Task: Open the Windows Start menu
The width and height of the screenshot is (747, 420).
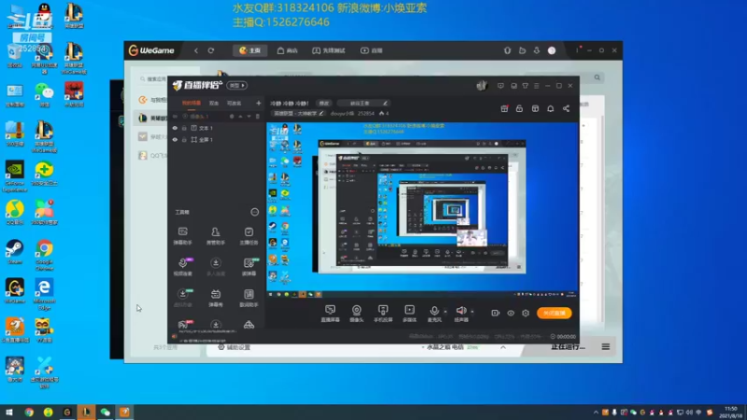Action: (9, 412)
